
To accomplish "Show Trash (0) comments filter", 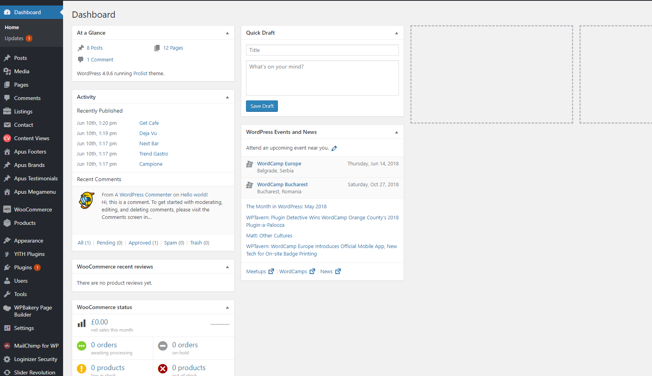I will click(x=200, y=243).
